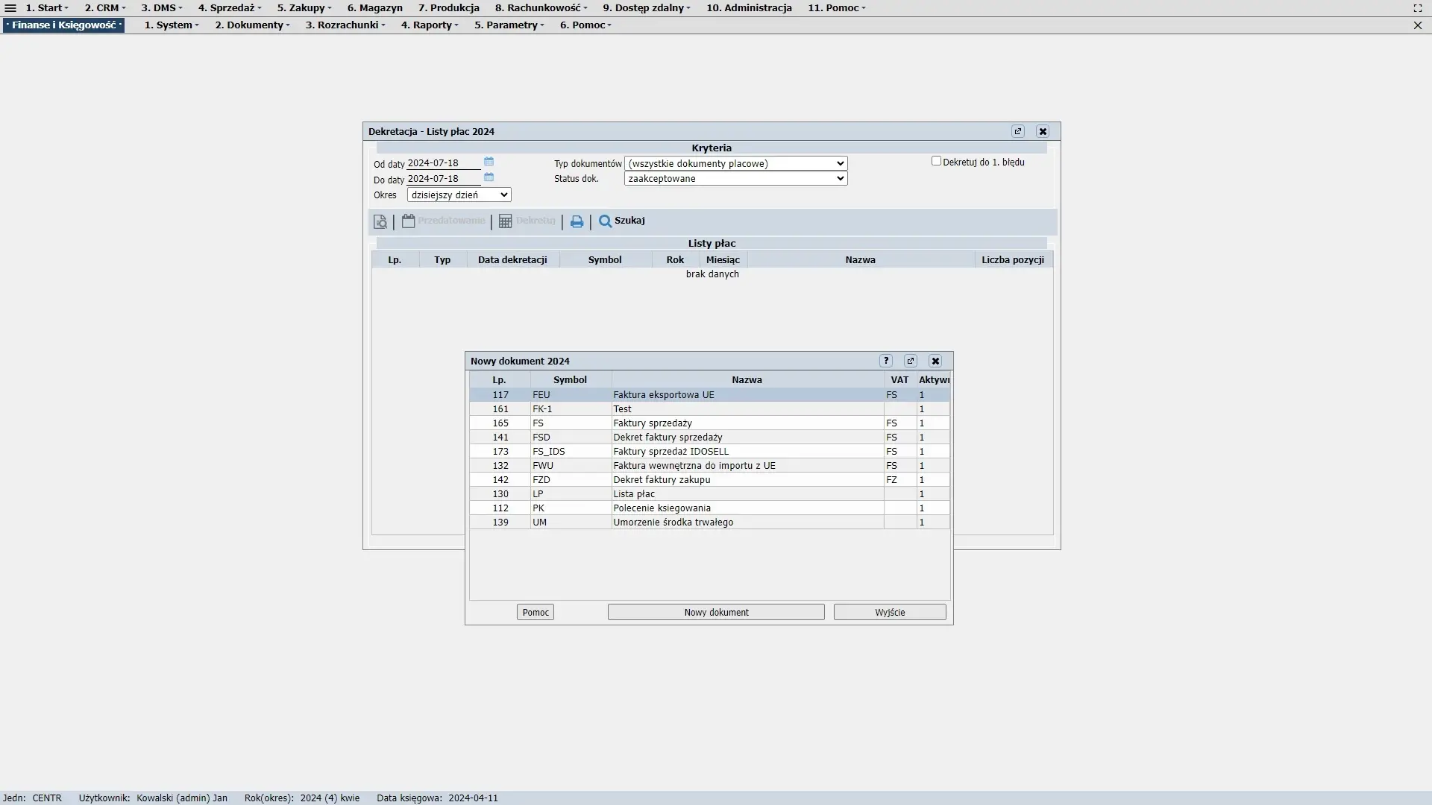Click the Szukaj magnifier search icon
Screen dimensions: 1432x805
606,221
